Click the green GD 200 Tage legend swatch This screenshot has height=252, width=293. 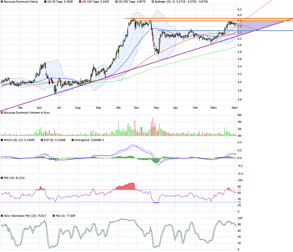[116, 2]
